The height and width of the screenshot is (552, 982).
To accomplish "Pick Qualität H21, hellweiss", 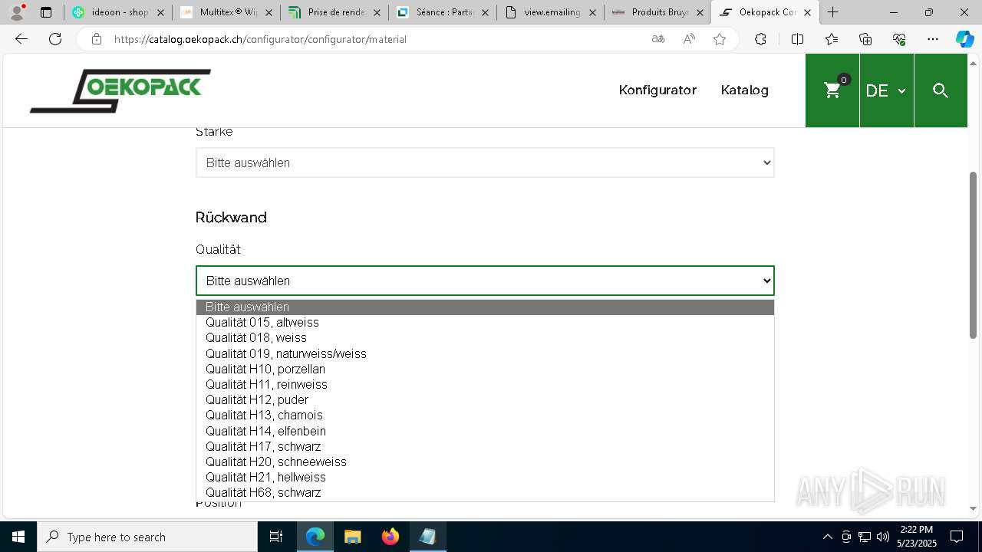I will [x=485, y=477].
